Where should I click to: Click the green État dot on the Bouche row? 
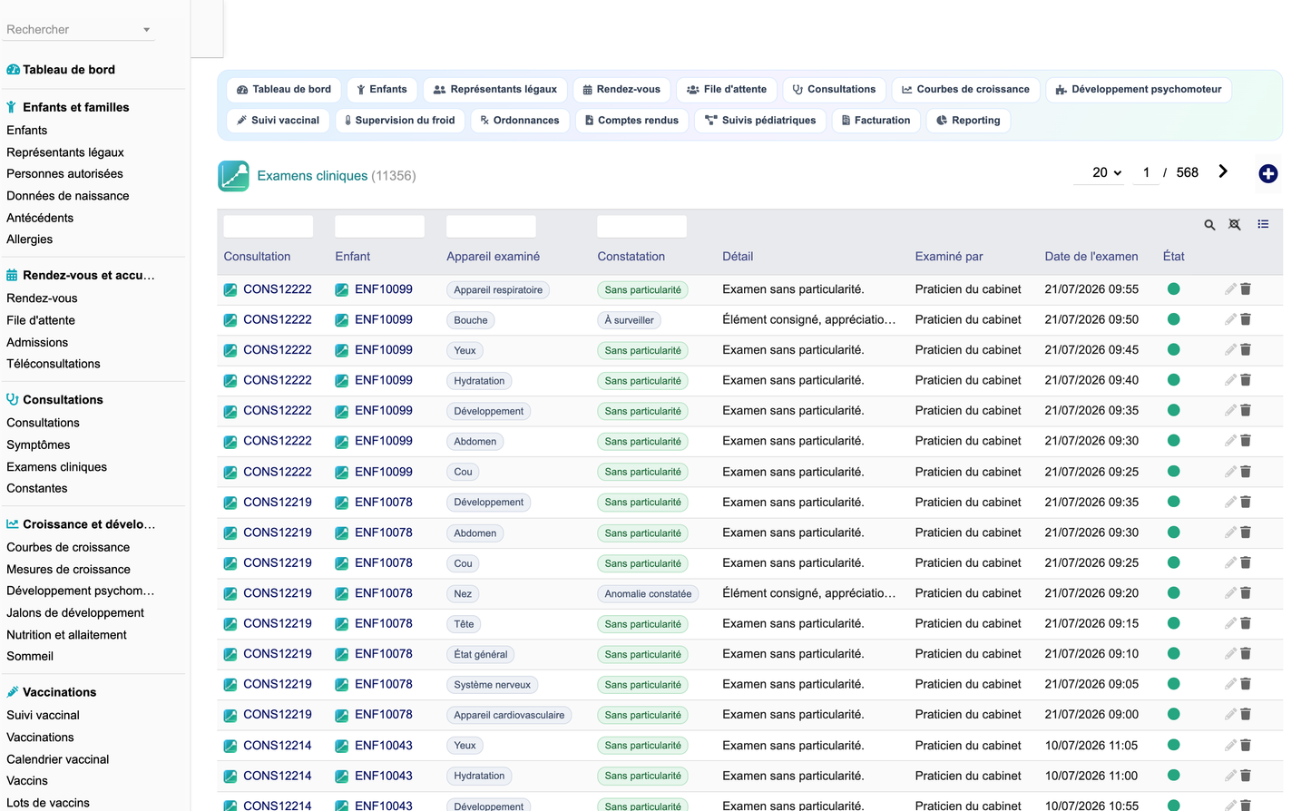(x=1173, y=319)
